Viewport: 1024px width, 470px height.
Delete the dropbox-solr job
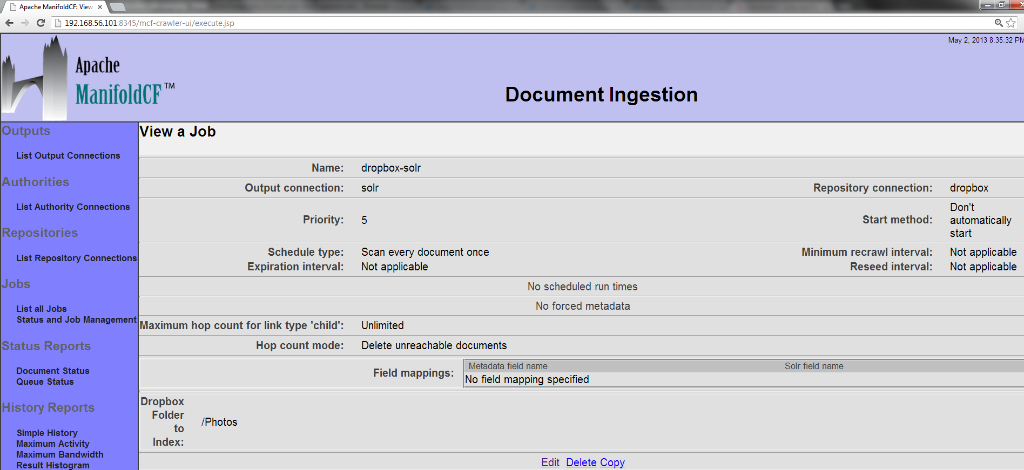click(x=581, y=462)
